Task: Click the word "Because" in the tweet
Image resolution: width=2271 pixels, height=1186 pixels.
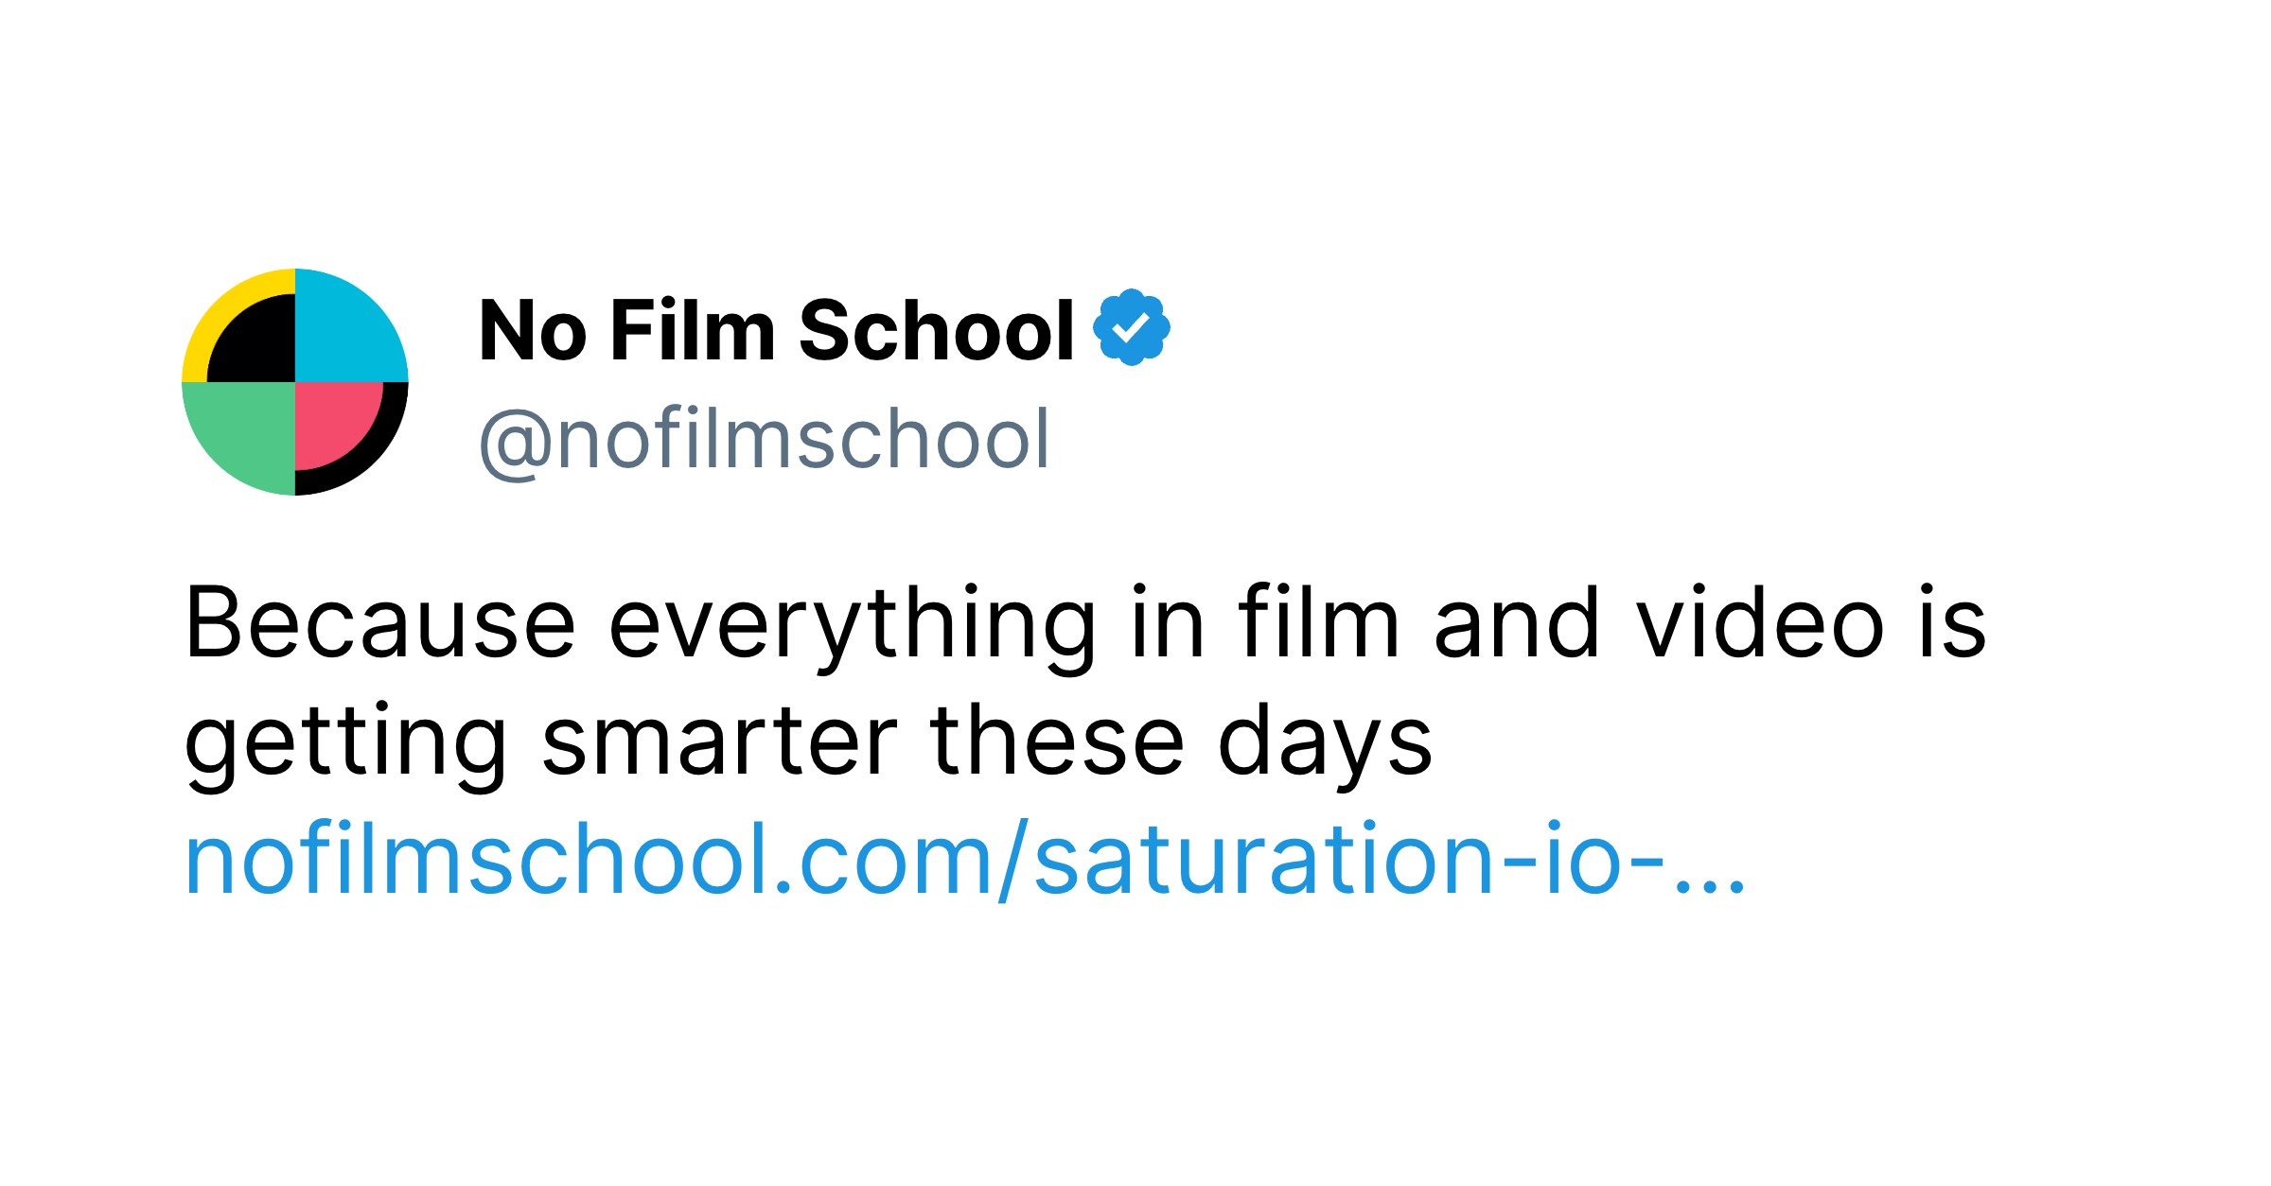Action: click(380, 624)
